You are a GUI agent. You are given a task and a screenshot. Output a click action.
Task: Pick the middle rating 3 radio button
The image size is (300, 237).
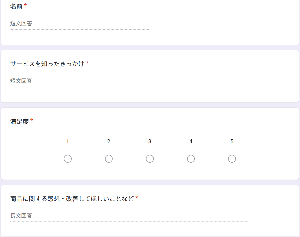tap(150, 159)
